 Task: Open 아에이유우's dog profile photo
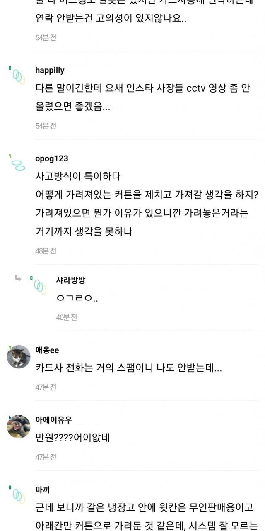tap(19, 426)
